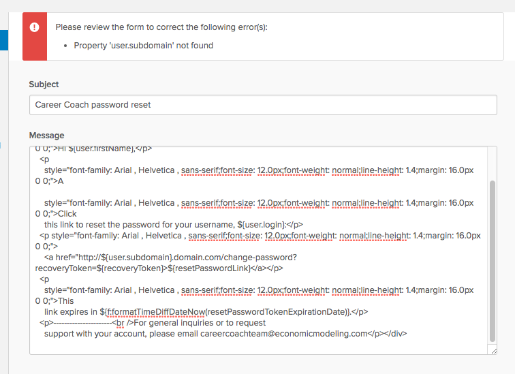Click the 'Please review the form' message
Image resolution: width=515 pixels, height=374 pixels.
point(161,27)
